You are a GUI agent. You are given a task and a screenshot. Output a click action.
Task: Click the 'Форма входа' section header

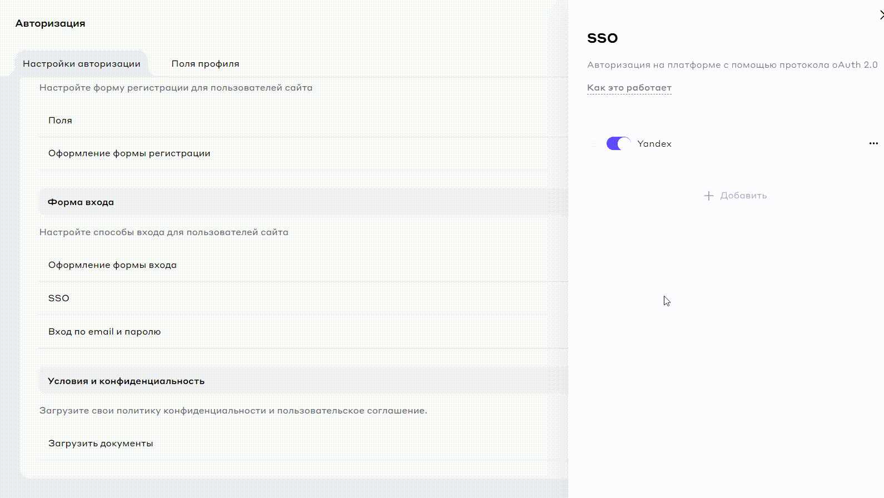81,202
